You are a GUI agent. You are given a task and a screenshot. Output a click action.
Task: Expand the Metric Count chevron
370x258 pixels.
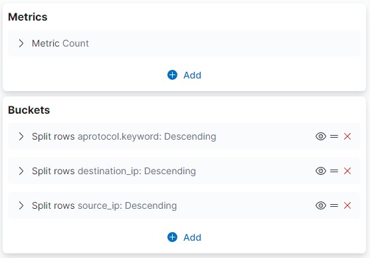(x=21, y=43)
